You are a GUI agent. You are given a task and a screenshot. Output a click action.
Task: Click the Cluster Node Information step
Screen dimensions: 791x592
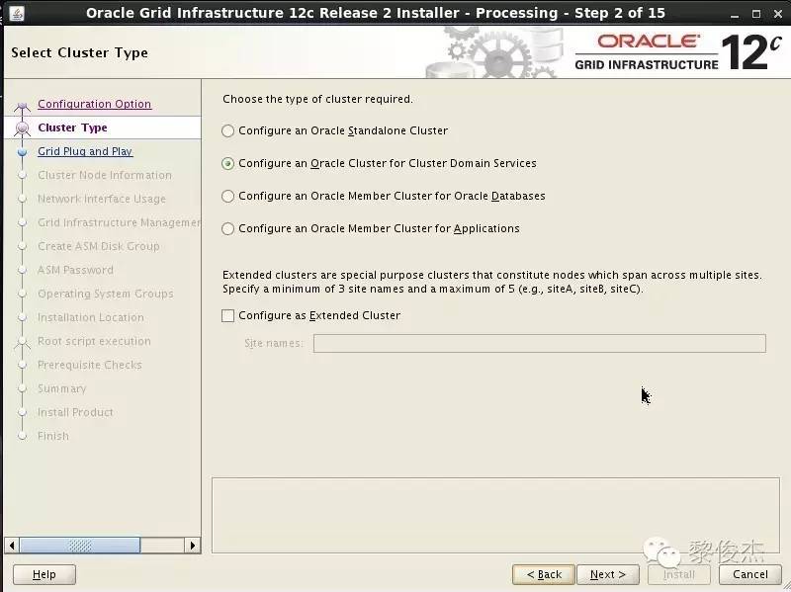pos(105,175)
